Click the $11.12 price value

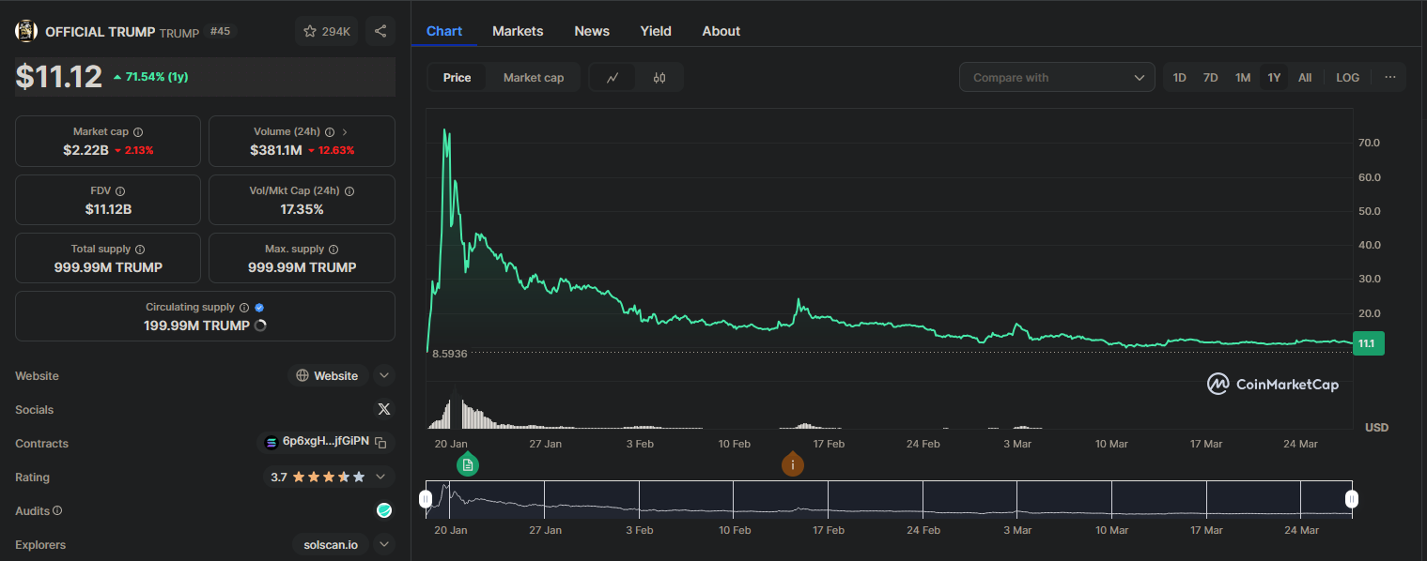(x=59, y=77)
